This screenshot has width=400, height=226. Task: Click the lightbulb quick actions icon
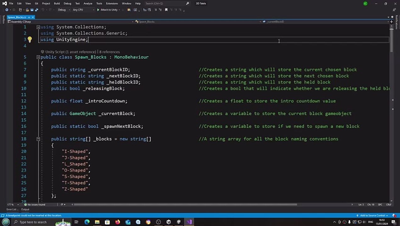click(x=30, y=40)
